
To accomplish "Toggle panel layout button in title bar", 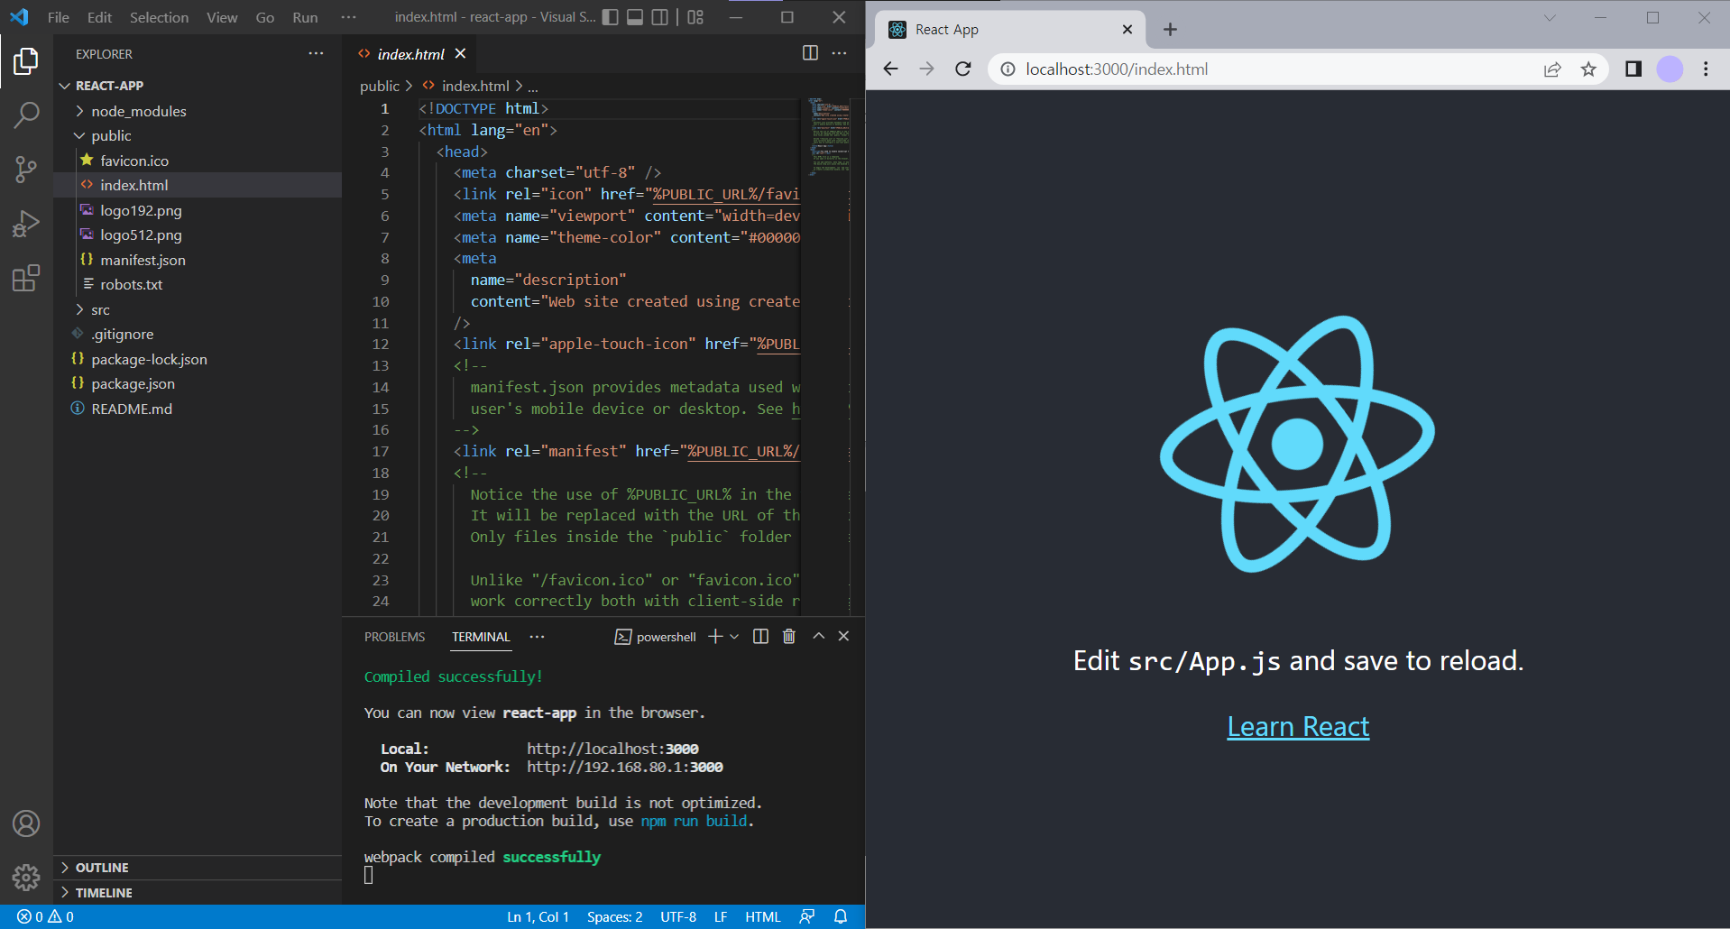I will click(635, 17).
